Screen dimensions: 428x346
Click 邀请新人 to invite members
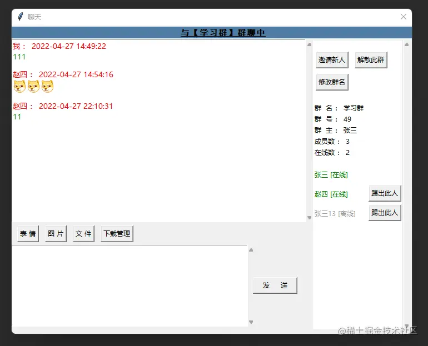pyautogui.click(x=332, y=60)
